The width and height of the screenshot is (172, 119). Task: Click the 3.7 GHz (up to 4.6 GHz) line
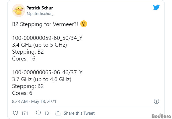[42, 79]
